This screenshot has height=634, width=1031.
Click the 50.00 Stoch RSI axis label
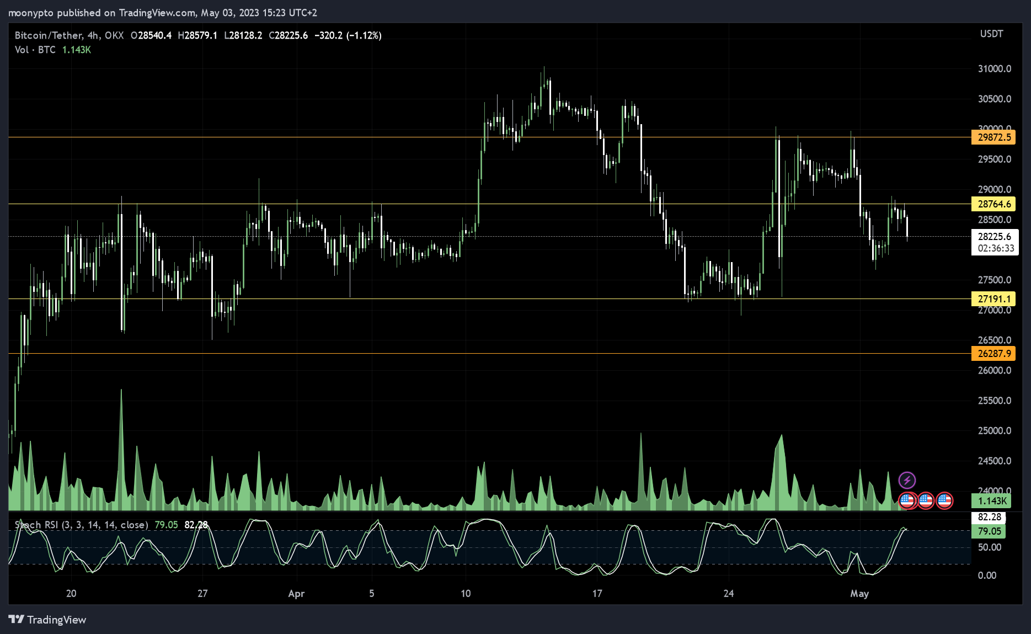point(990,547)
